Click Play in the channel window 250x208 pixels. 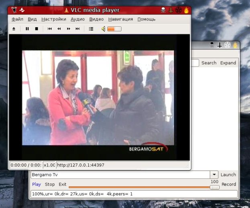37,184
